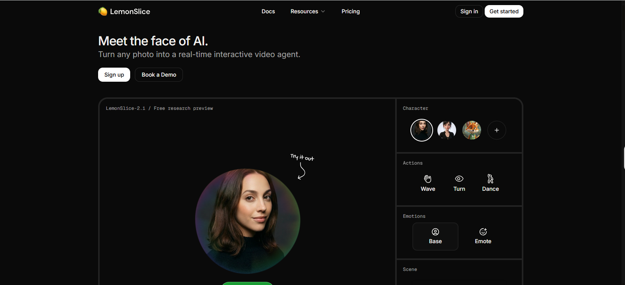Click the LemonSlice brand name text
This screenshot has height=285, width=625.
pos(130,11)
